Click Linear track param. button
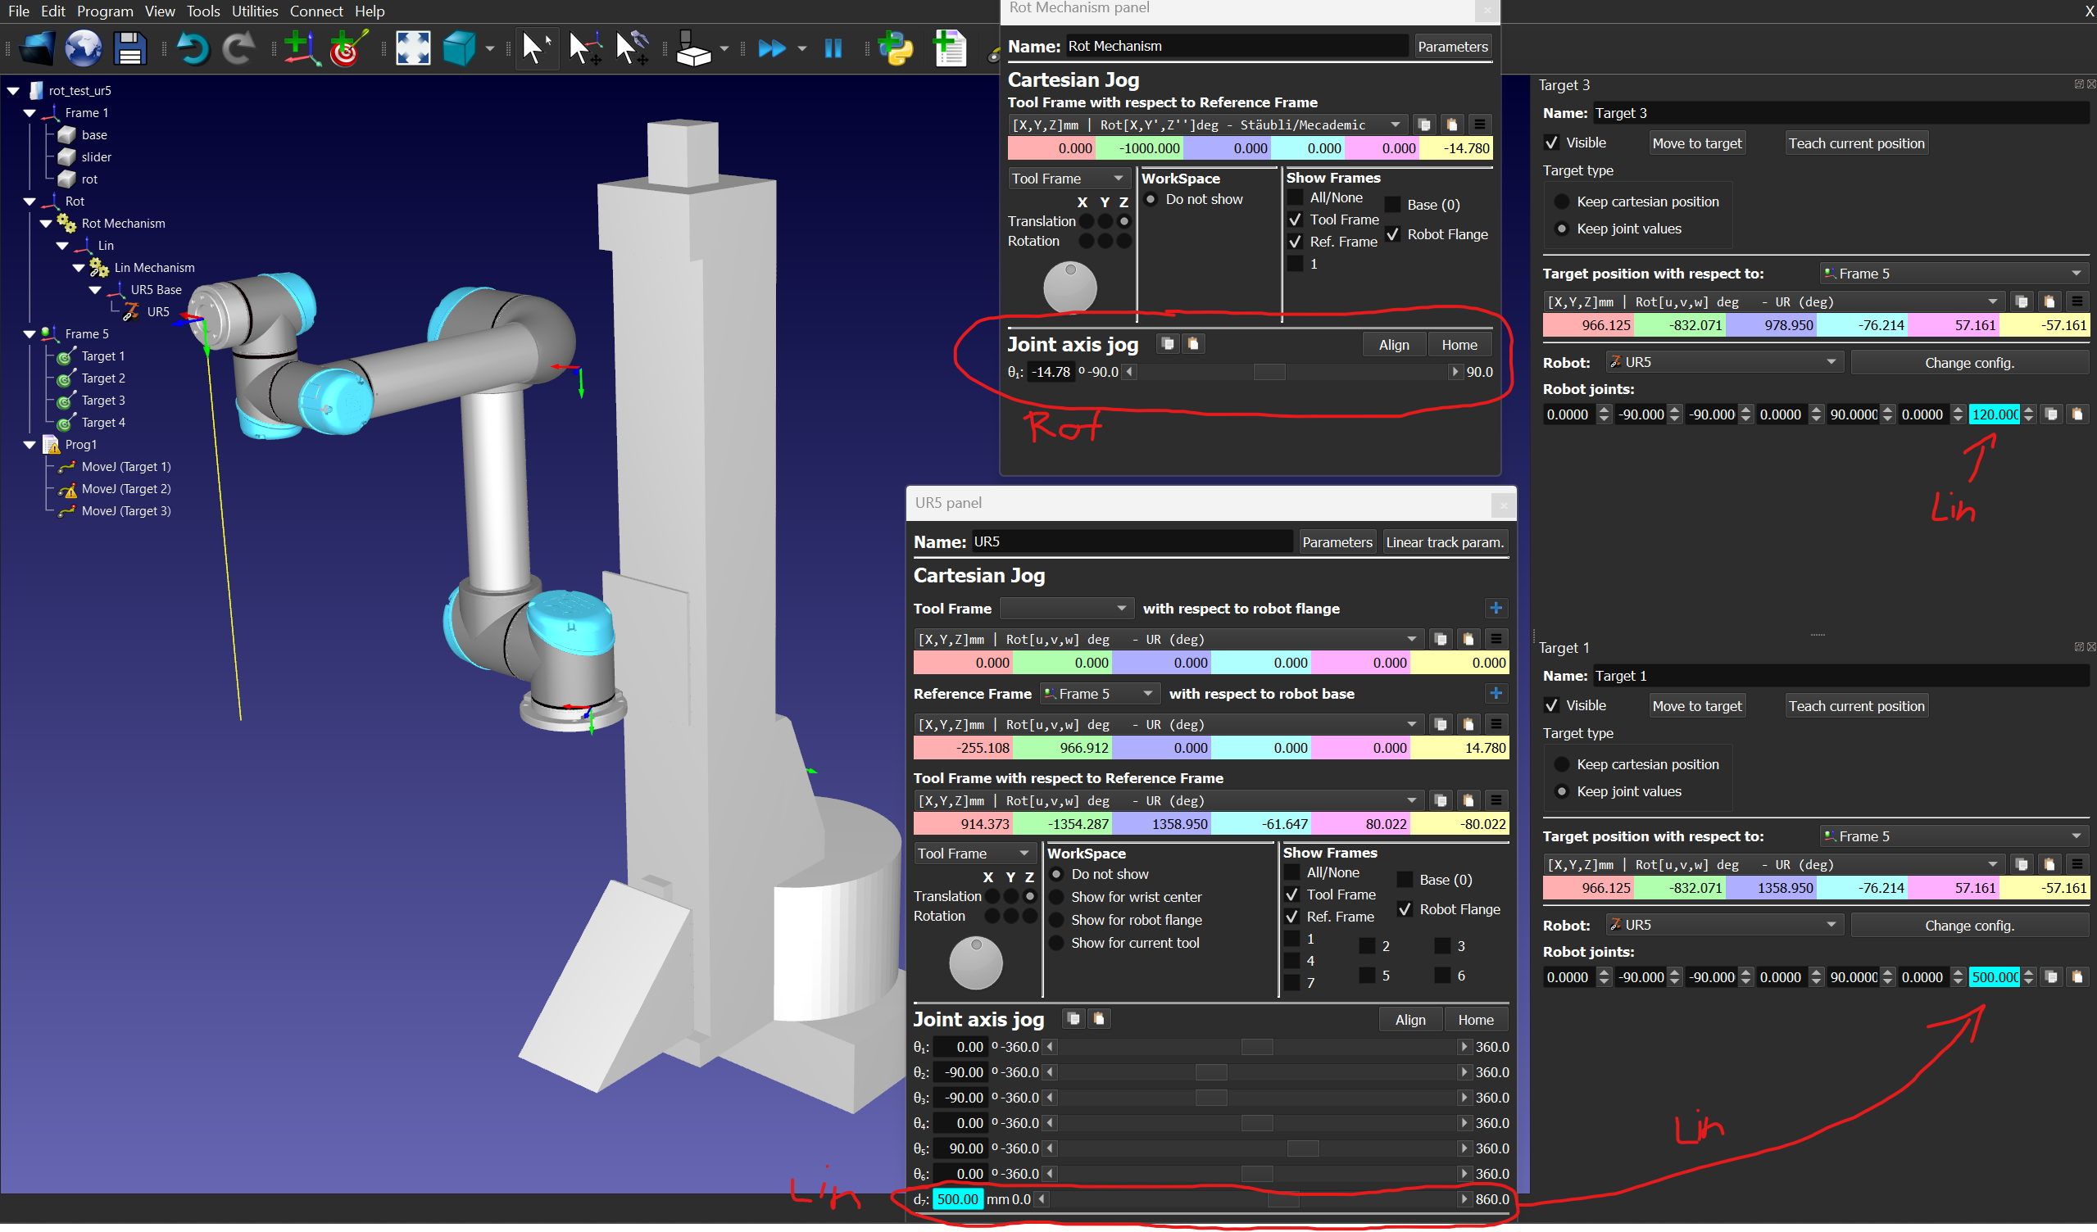Image resolution: width=2097 pixels, height=1232 pixels. tap(1445, 542)
